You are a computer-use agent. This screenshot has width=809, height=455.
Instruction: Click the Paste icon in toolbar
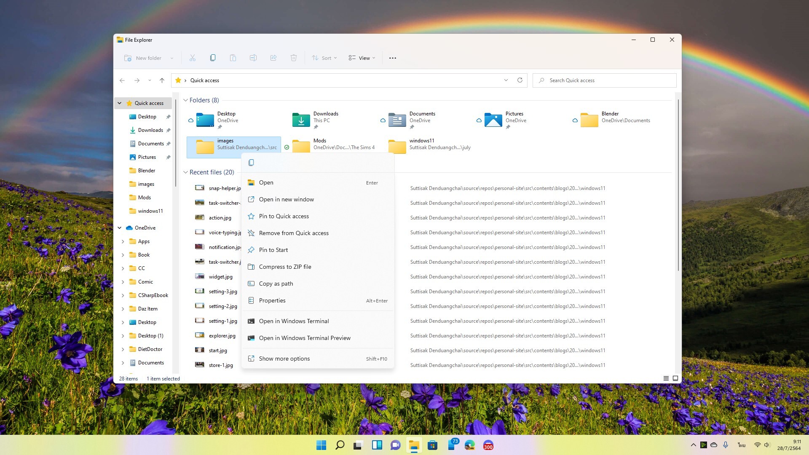(233, 58)
